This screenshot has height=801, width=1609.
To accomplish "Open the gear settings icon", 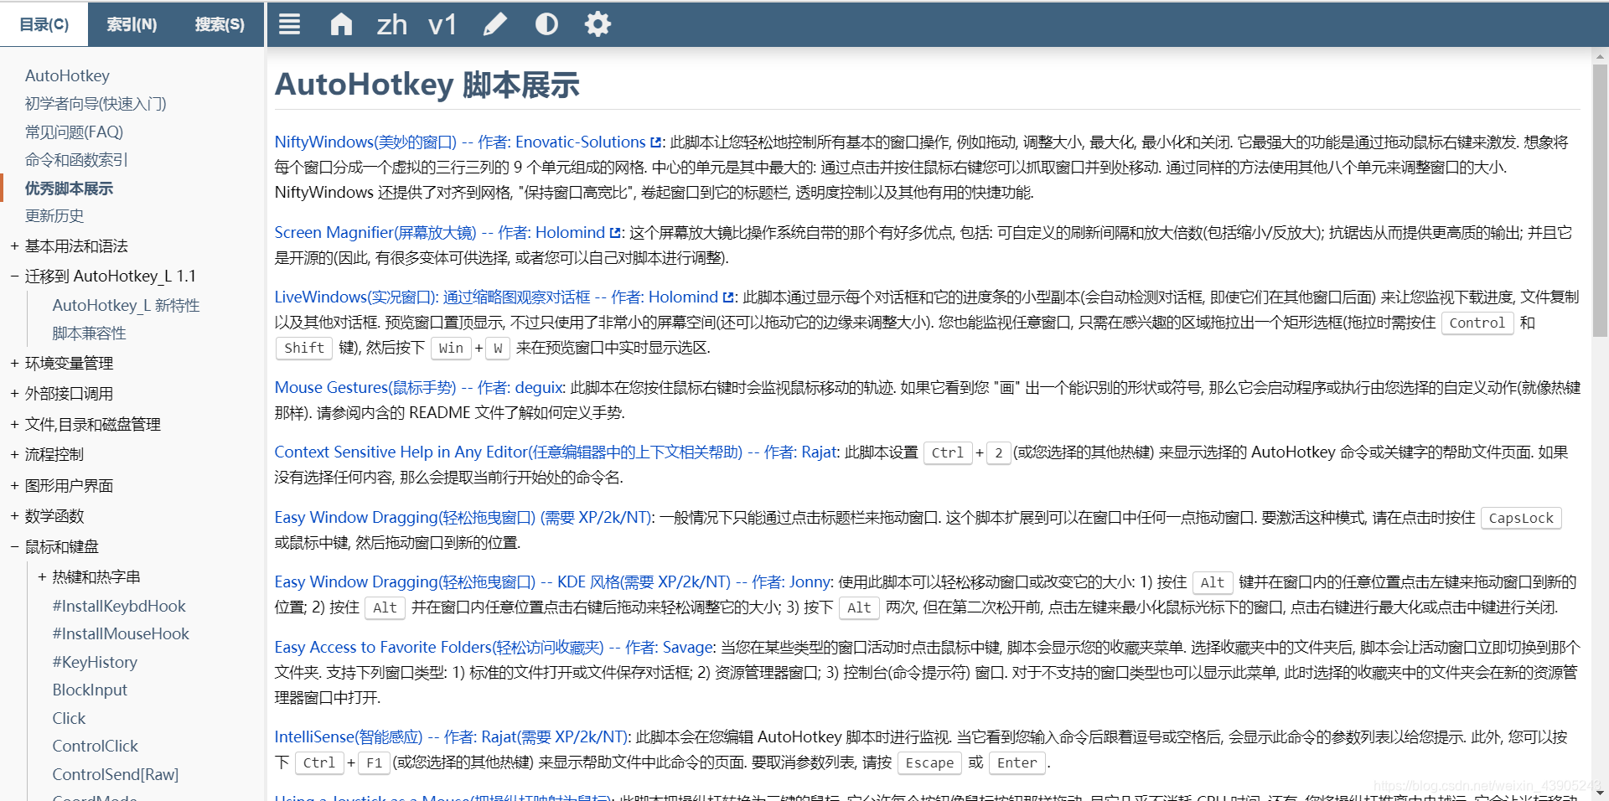I will pos(598,24).
